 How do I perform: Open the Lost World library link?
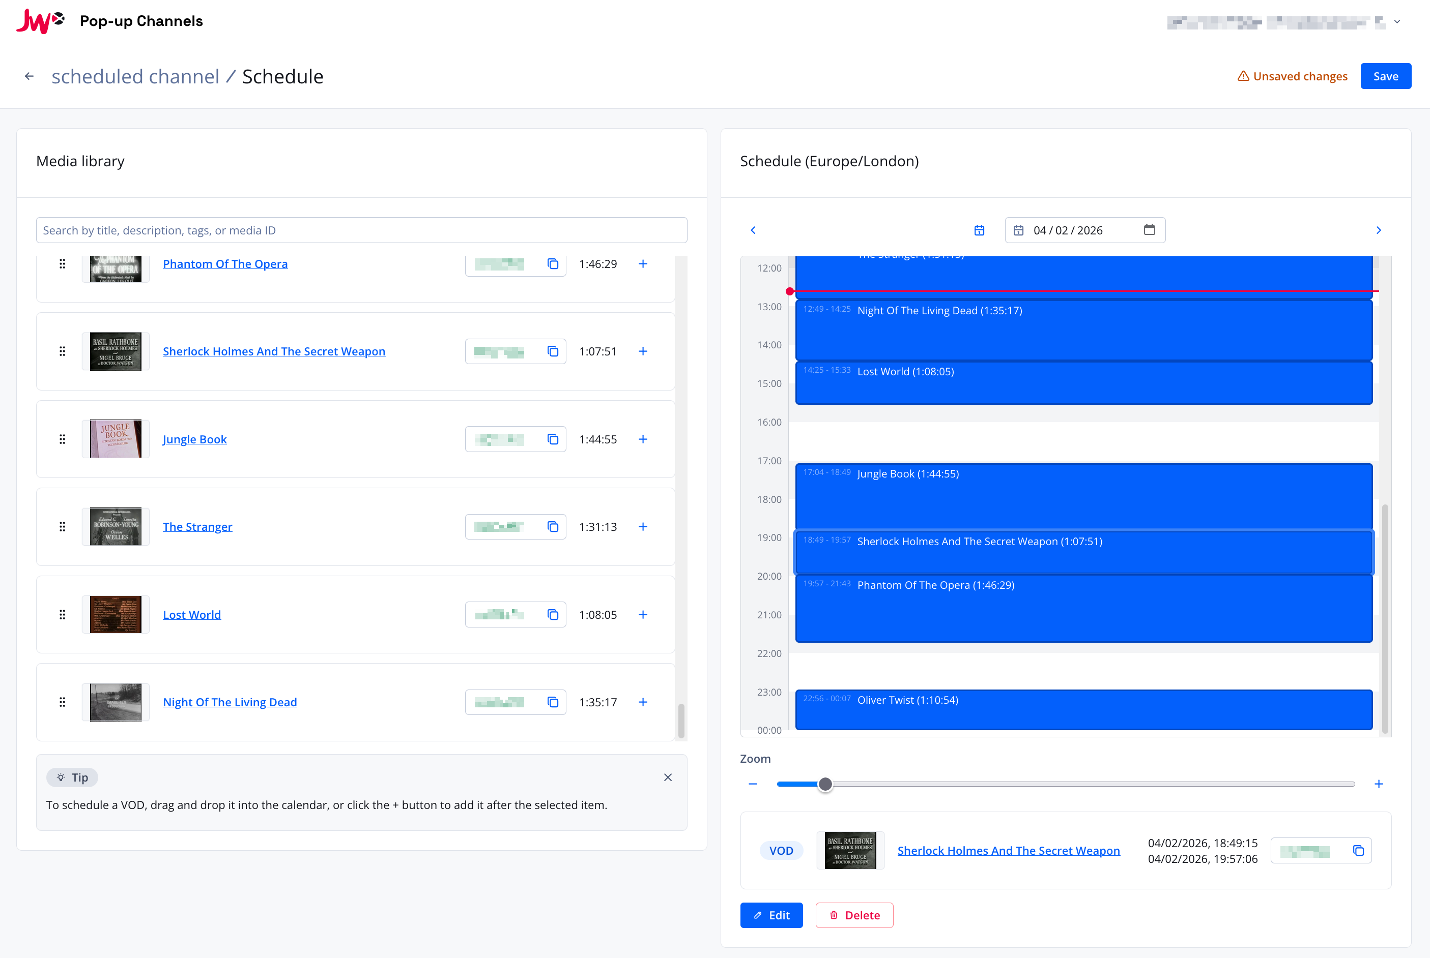(x=192, y=615)
